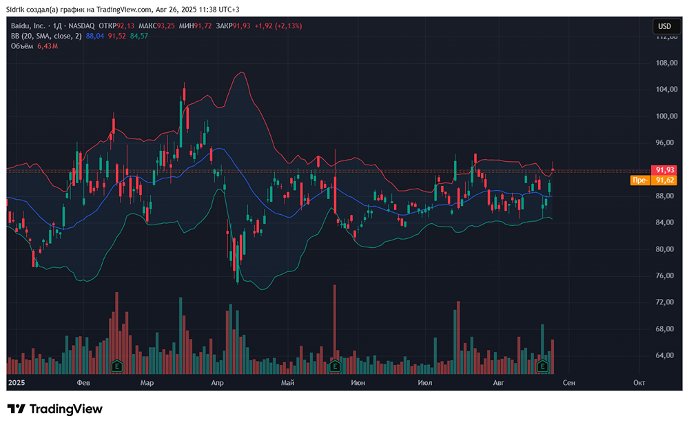Image resolution: width=689 pixels, height=427 pixels.
Task: Click the Окт month label
Action: pos(639,383)
